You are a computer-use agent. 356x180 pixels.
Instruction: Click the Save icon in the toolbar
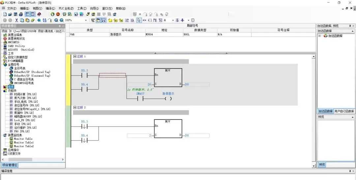[15, 14]
